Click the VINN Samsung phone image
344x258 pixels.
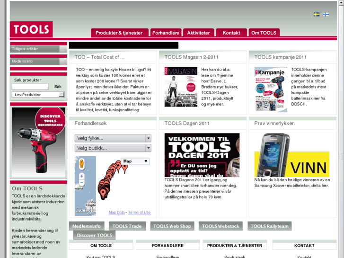[x=292, y=155]
